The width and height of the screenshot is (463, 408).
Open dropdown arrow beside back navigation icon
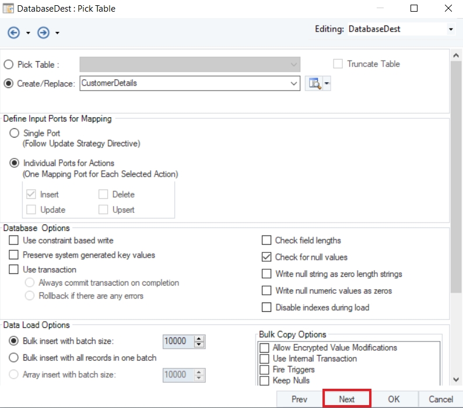tap(28, 33)
